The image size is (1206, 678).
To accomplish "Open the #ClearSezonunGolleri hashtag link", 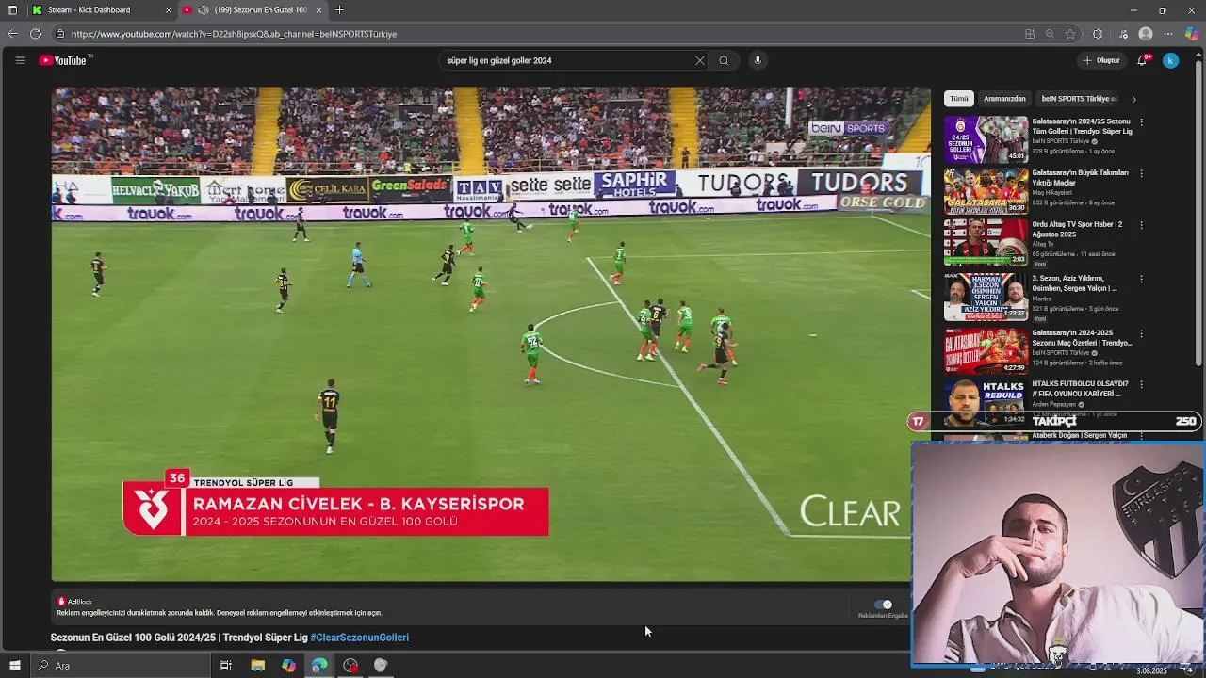I will tap(360, 638).
